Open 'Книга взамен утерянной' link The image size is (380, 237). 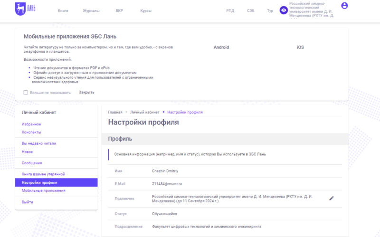[x=43, y=174]
